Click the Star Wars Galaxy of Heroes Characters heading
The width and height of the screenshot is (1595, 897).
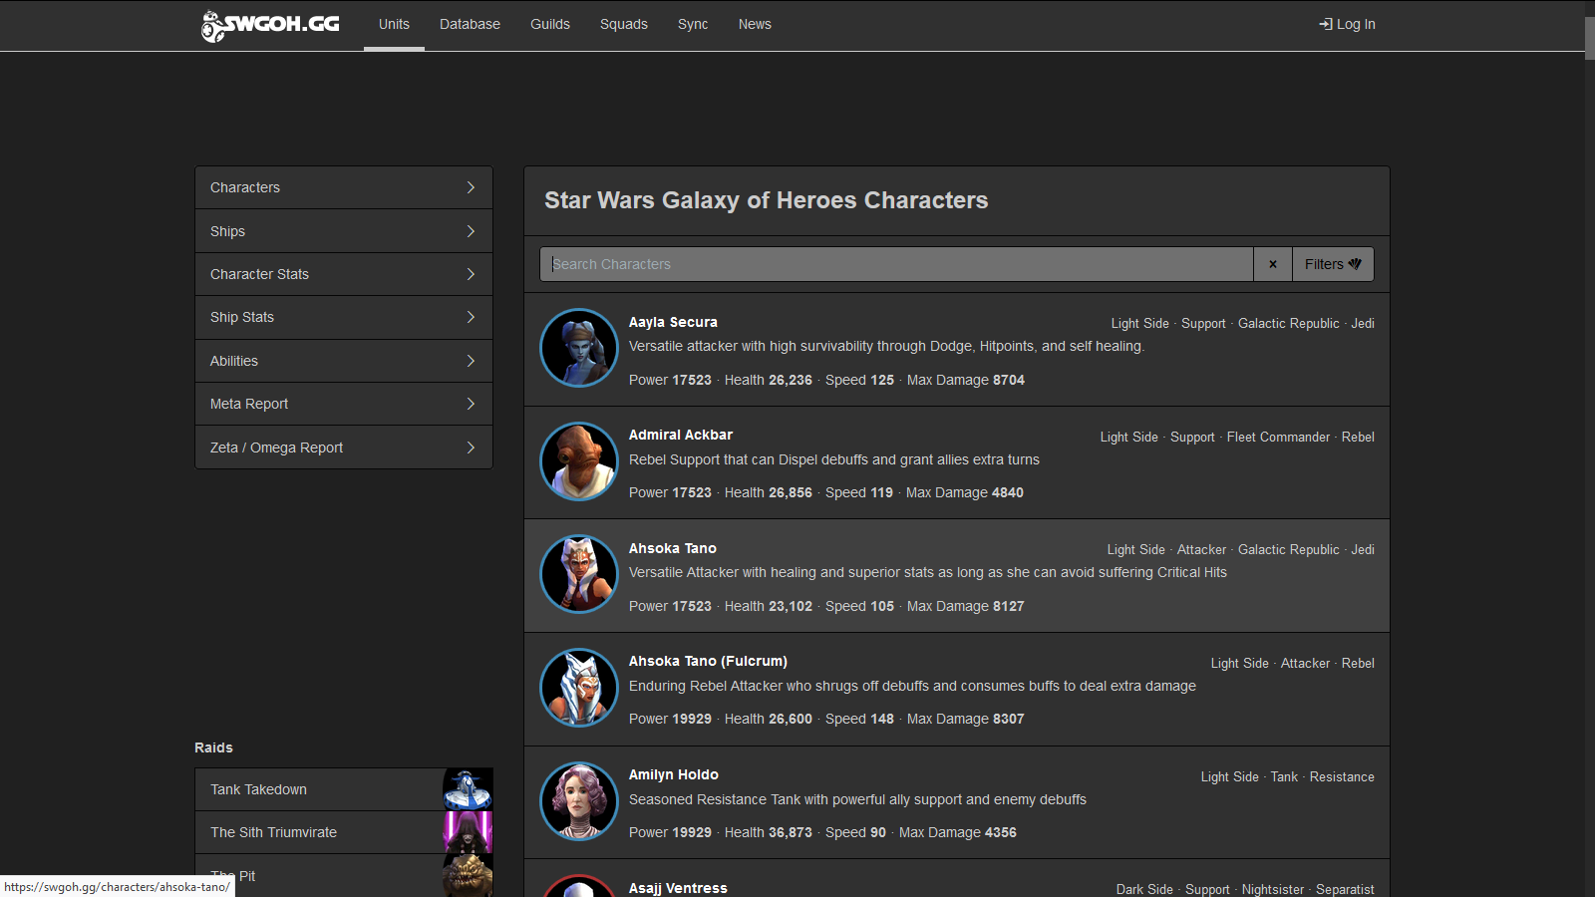tap(766, 200)
